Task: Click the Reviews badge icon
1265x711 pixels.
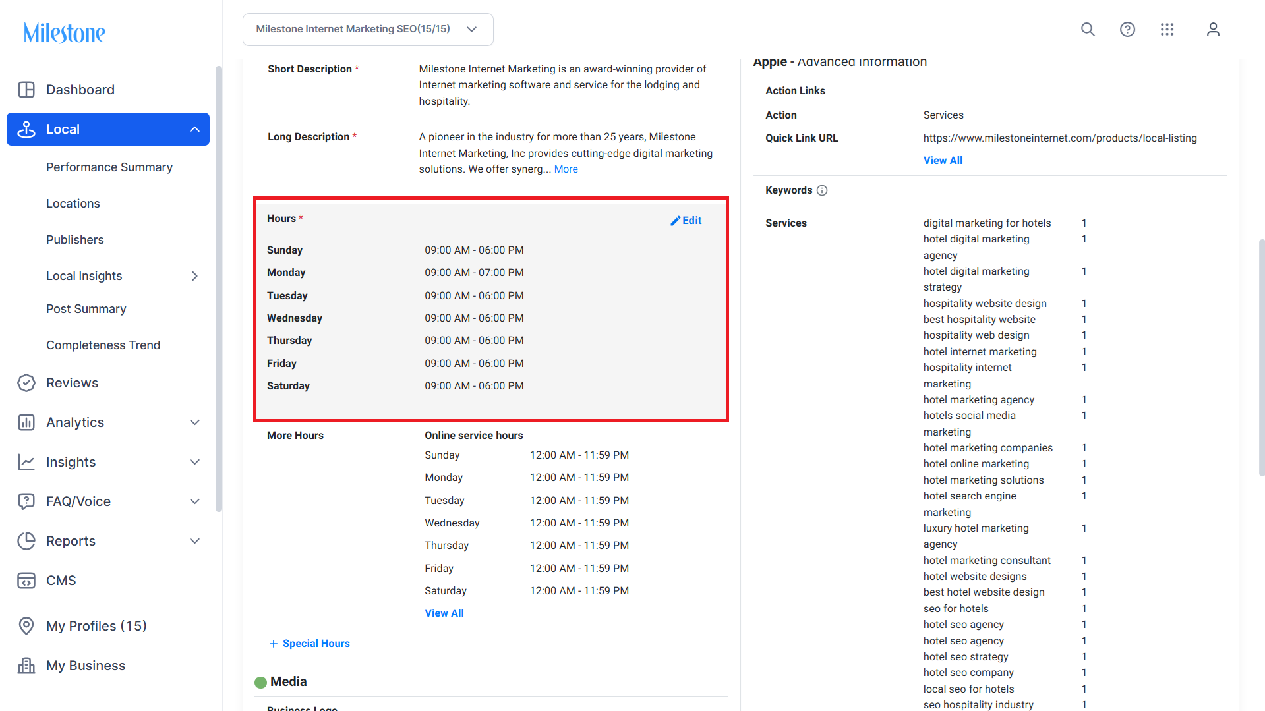Action: tap(26, 383)
